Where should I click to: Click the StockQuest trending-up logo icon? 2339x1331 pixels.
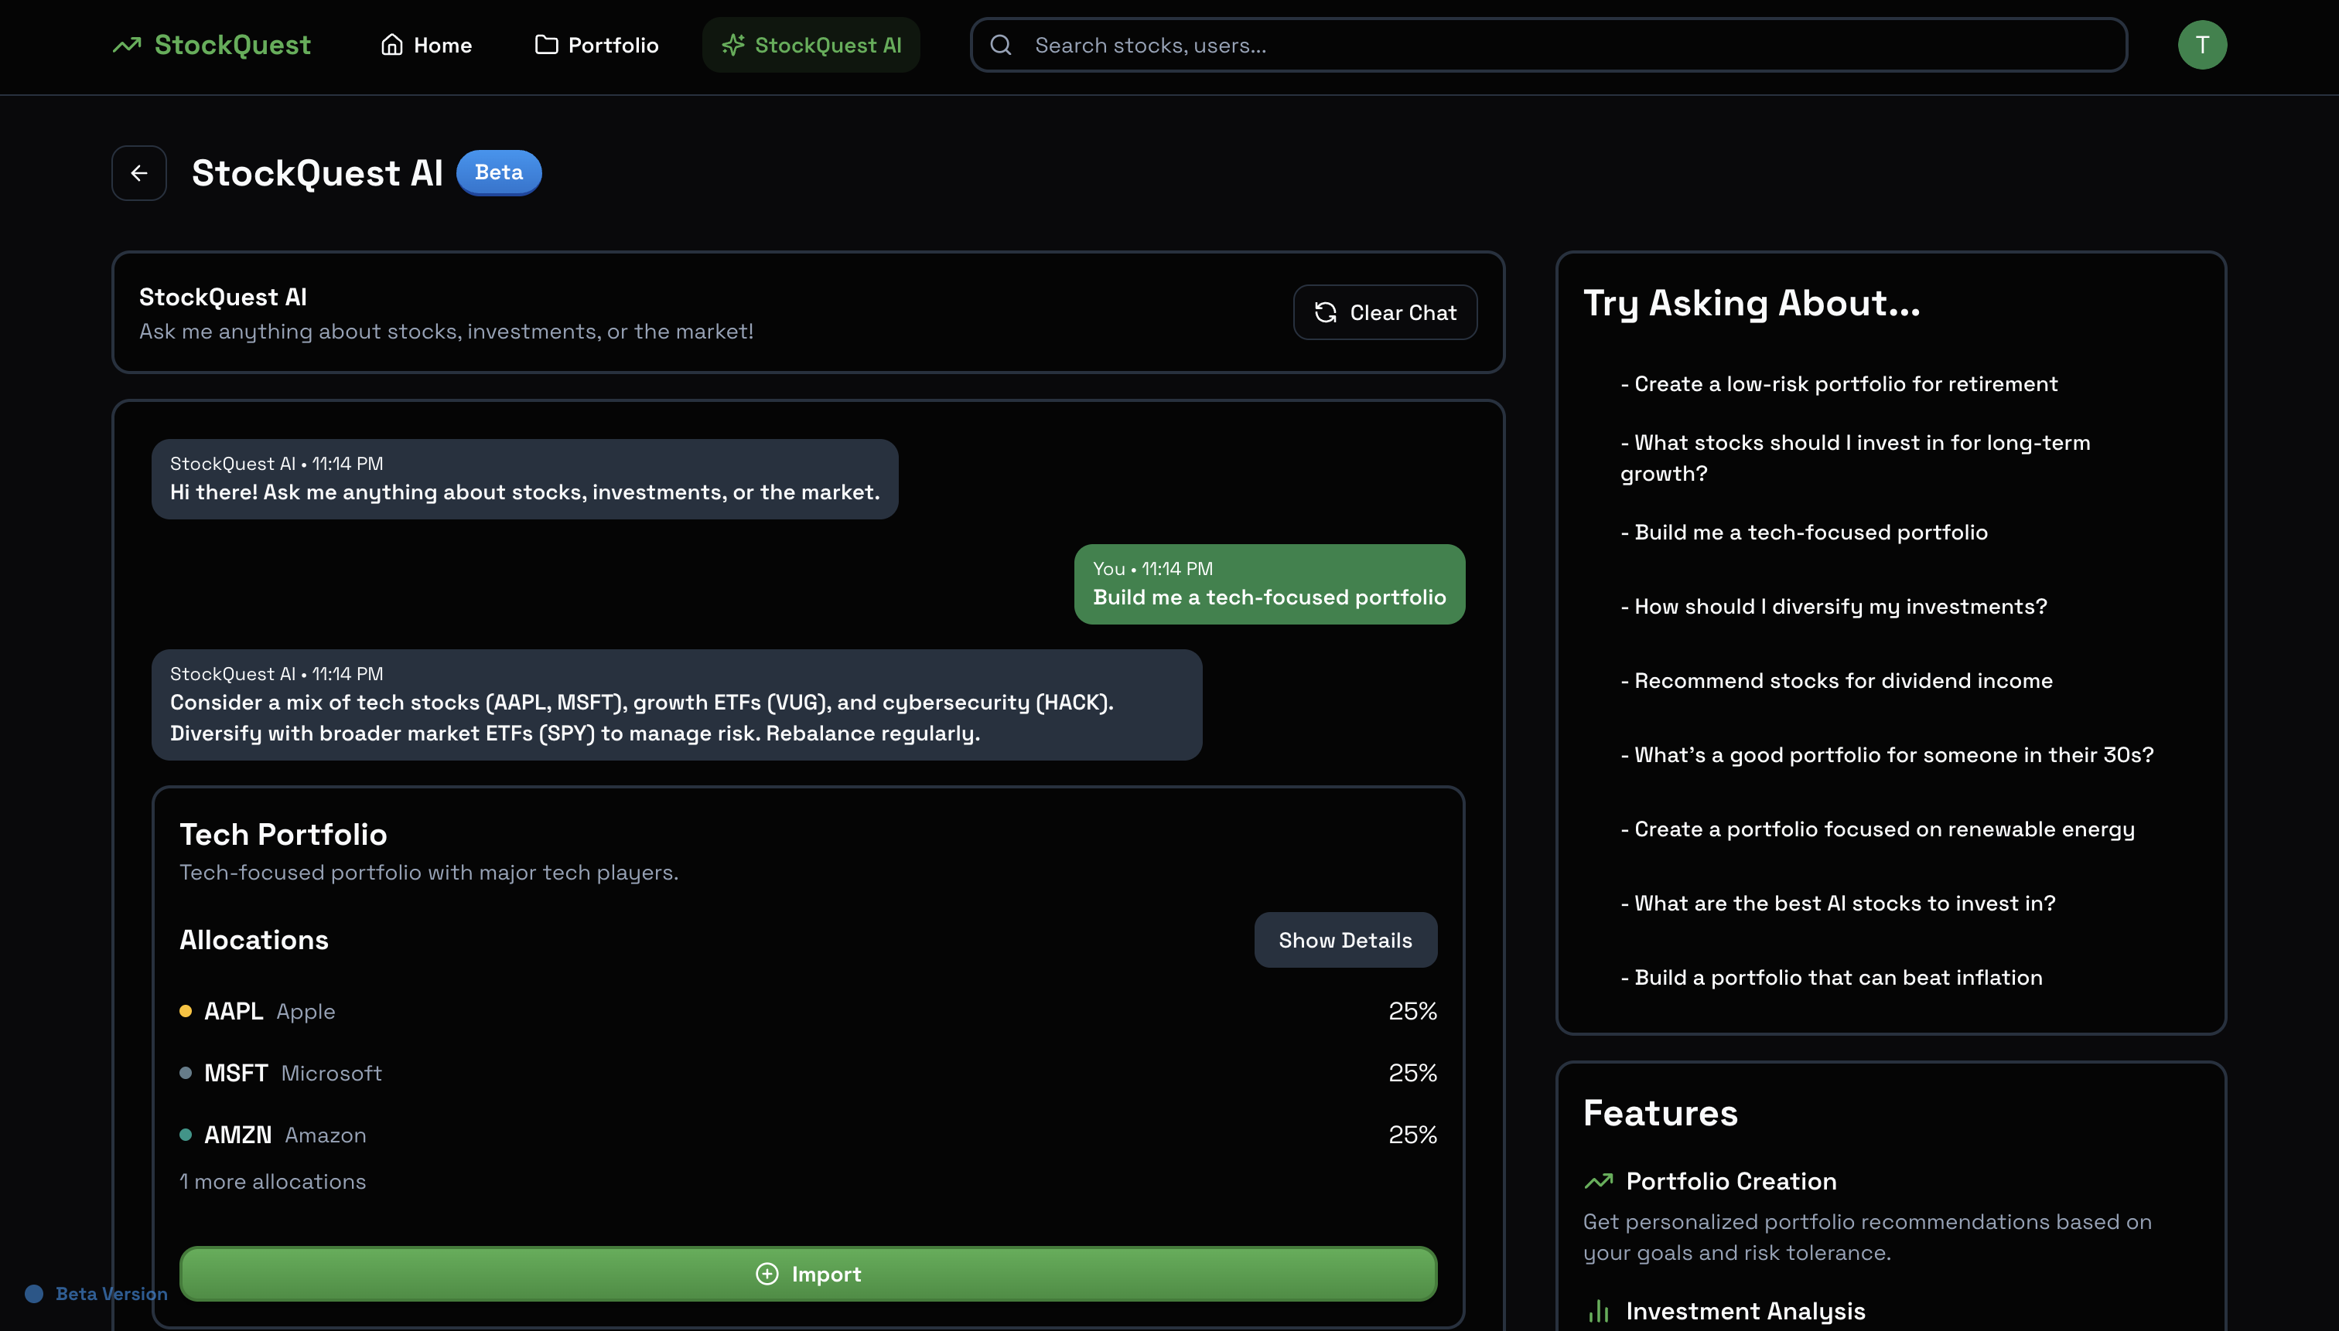tap(127, 45)
